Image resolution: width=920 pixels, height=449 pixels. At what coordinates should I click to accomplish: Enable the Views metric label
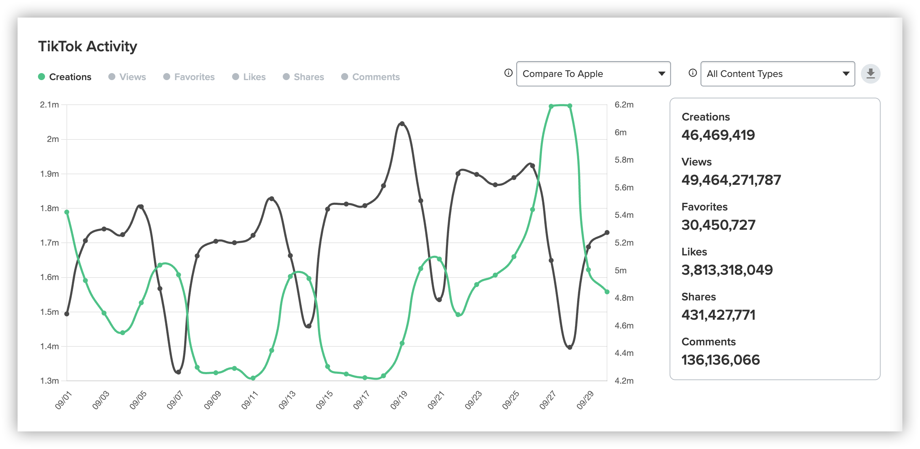pos(133,77)
